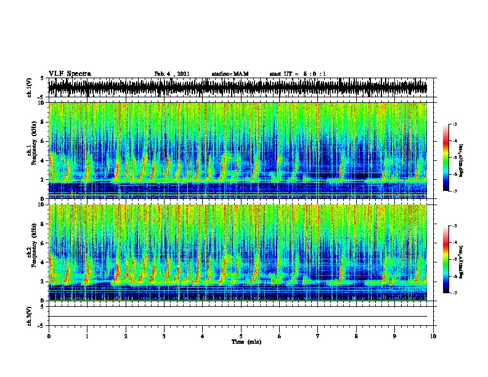
Task: Click time-axis tick label "3" on bottom axis
Action: 164,336
